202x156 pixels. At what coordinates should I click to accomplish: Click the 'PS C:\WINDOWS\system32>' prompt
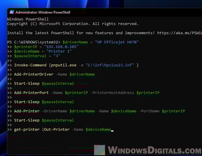point(34,42)
